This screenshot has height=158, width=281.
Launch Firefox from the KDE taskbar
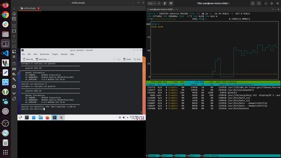coord(47,118)
